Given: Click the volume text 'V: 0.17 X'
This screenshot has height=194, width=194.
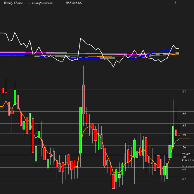Looking at the screenshot, I should (188, 160).
